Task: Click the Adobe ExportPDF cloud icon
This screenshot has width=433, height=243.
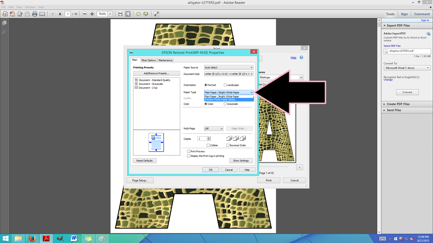Action: click(428, 34)
